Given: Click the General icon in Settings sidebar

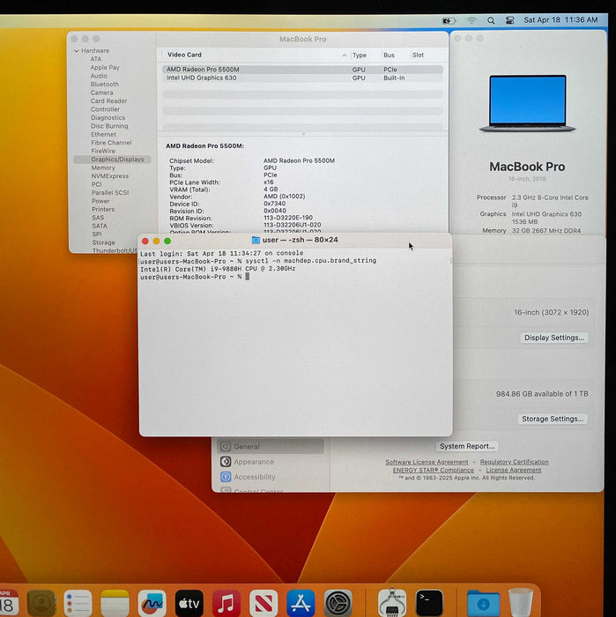Looking at the screenshot, I should click(x=226, y=447).
